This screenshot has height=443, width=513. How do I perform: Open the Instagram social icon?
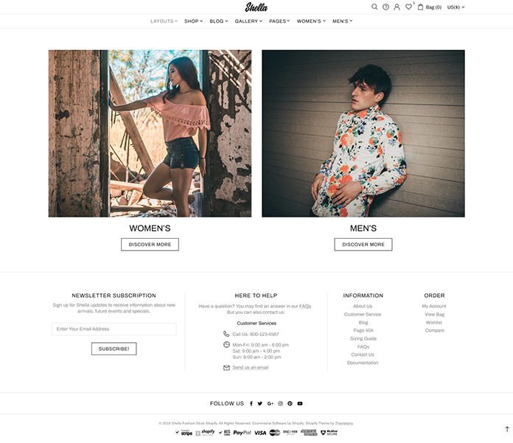280,403
